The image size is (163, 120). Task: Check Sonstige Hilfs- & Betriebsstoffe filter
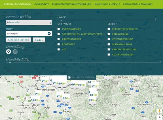coord(59,34)
